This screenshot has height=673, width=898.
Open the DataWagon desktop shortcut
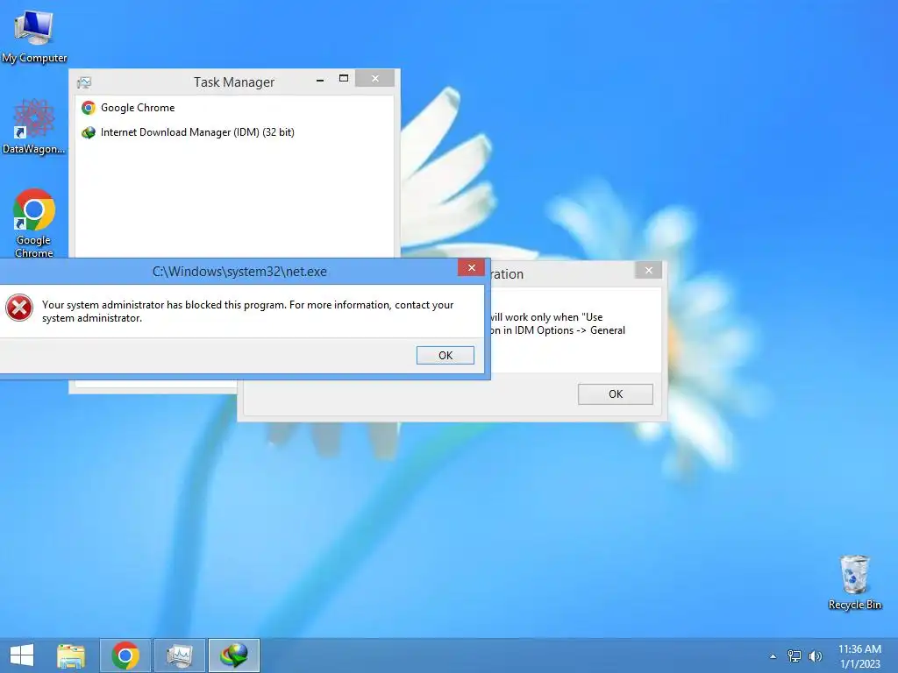pos(34,126)
